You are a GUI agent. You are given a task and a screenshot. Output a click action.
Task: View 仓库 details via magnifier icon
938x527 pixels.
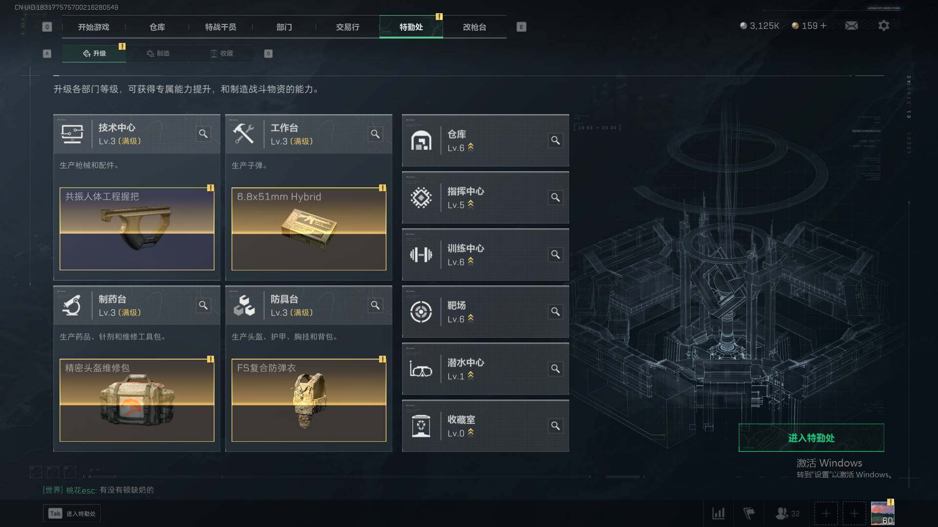coord(555,141)
